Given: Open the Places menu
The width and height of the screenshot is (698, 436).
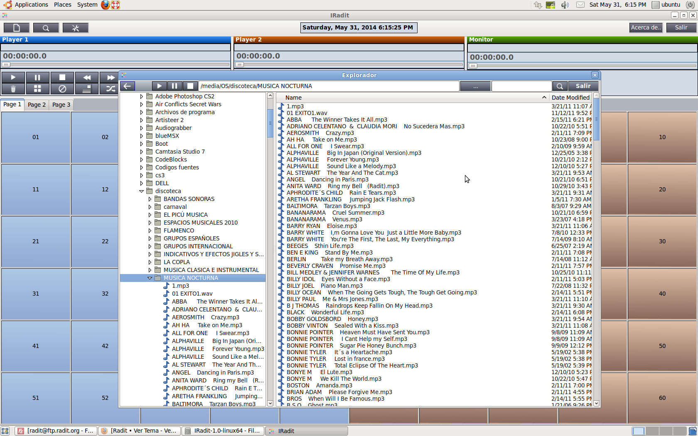Looking at the screenshot, I should pyautogui.click(x=62, y=5).
